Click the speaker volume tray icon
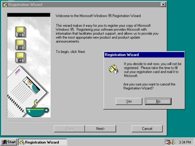The height and width of the screenshot is (146, 195). [x=173, y=142]
